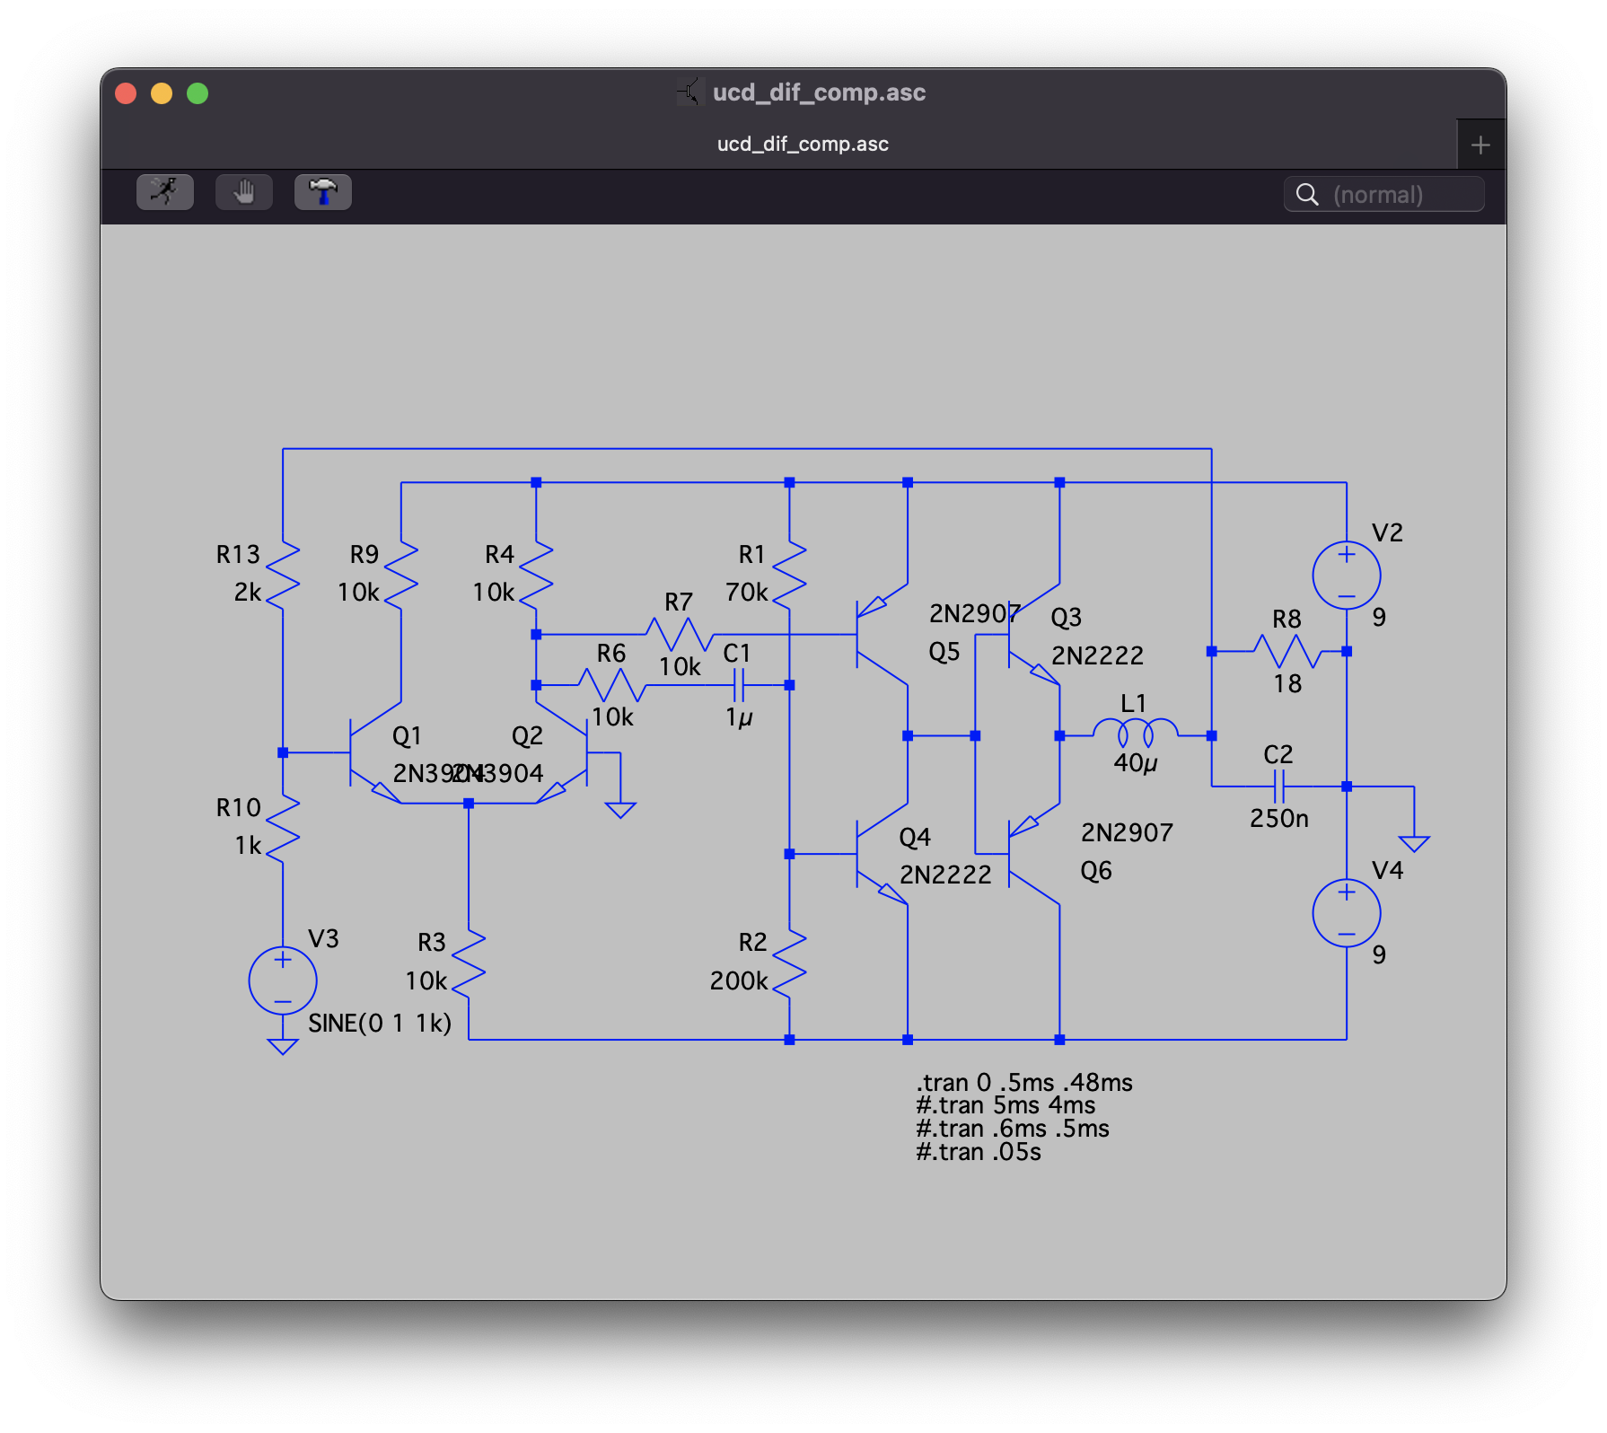Click the 9 value of V2
The height and width of the screenshot is (1433, 1607).
(x=1379, y=618)
